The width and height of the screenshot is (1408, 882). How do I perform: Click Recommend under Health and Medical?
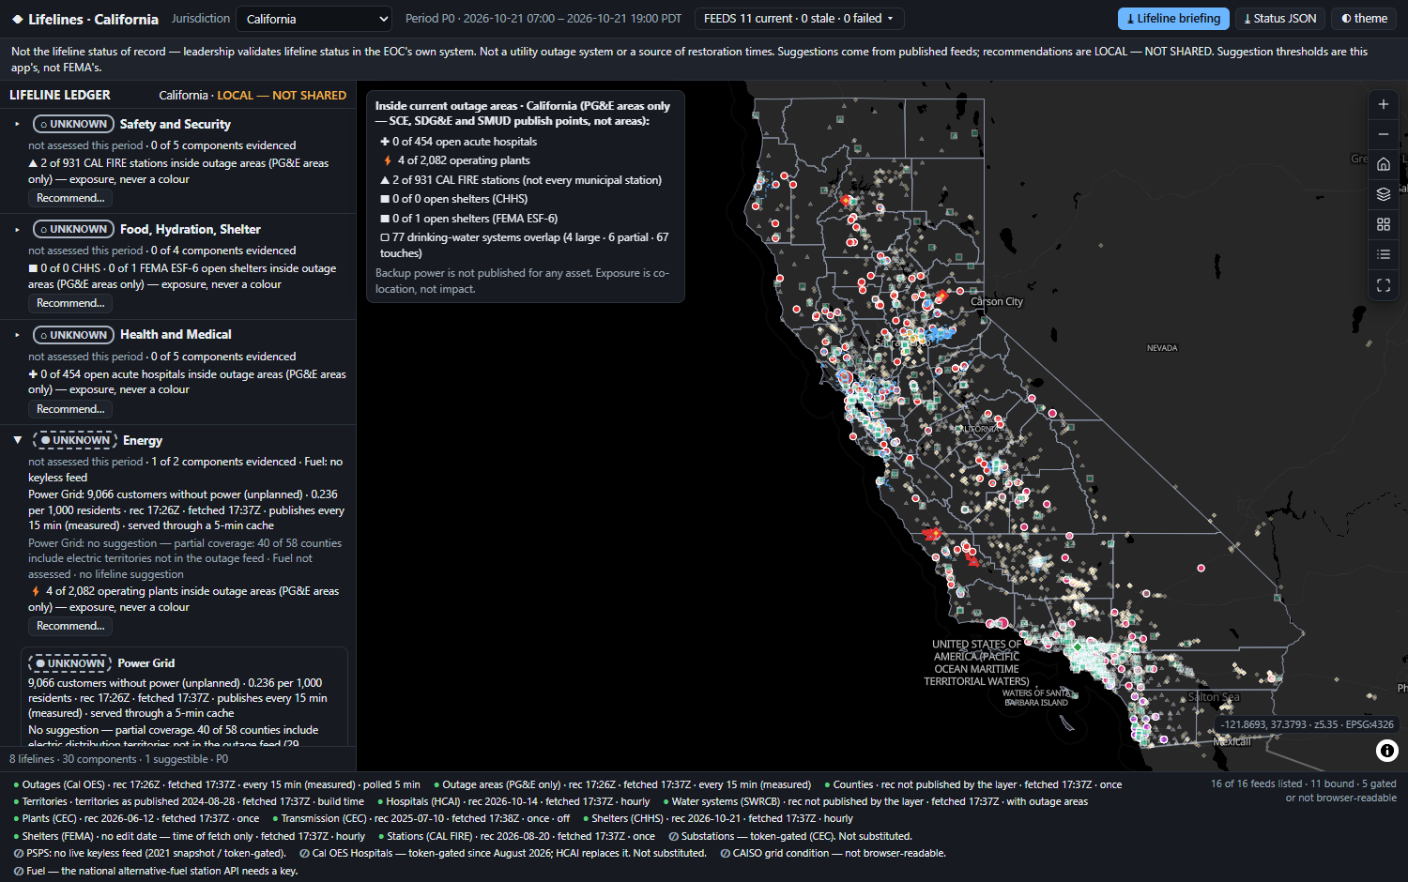tap(70, 409)
